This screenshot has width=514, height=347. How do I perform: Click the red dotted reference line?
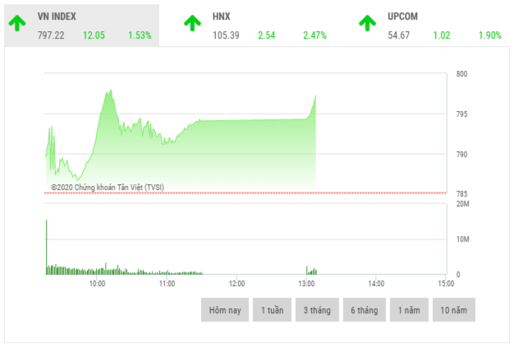pyautogui.click(x=246, y=193)
